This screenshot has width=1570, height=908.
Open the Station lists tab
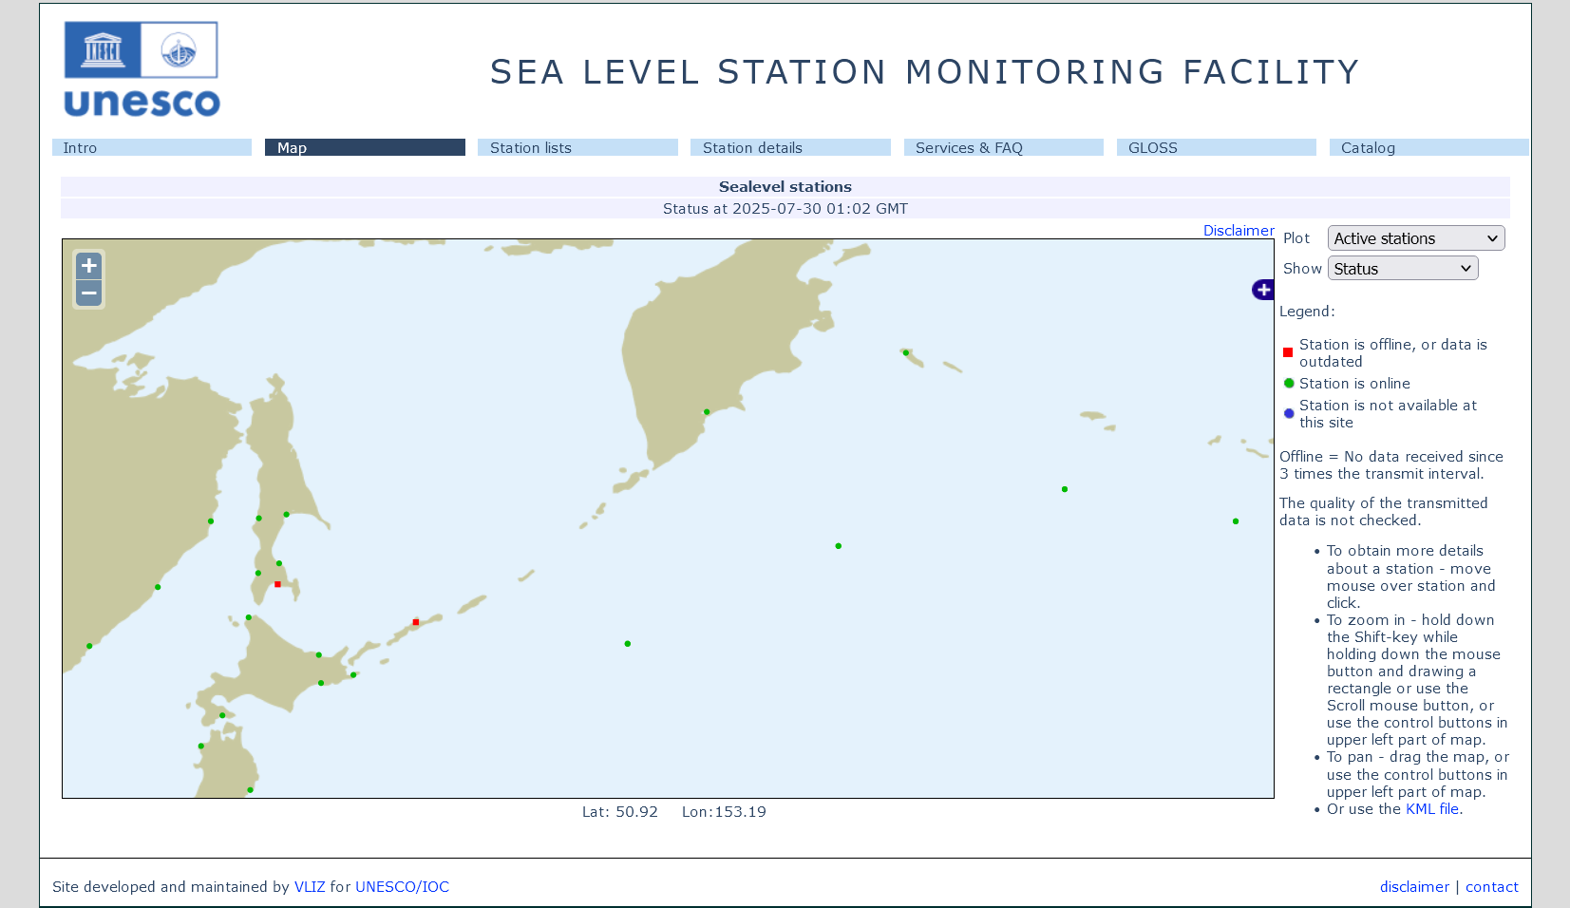coord(577,147)
